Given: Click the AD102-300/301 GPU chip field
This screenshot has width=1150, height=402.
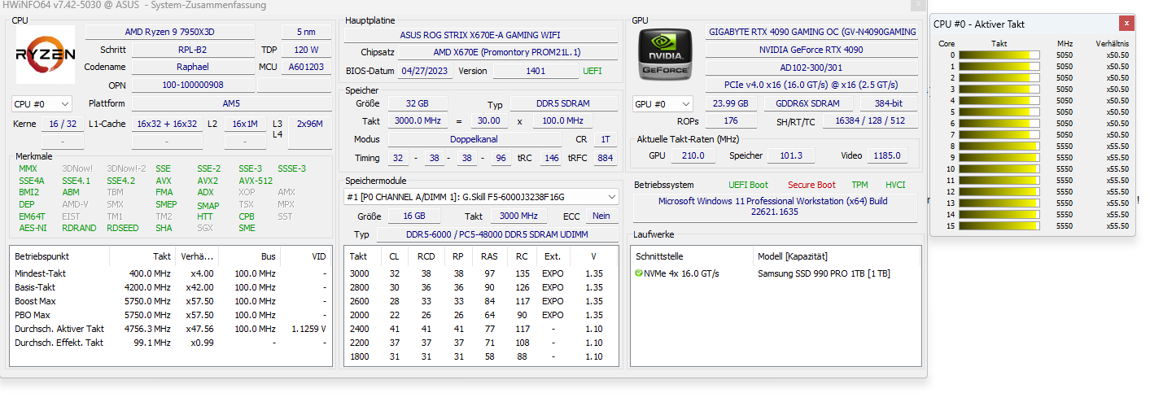Looking at the screenshot, I should (811, 68).
